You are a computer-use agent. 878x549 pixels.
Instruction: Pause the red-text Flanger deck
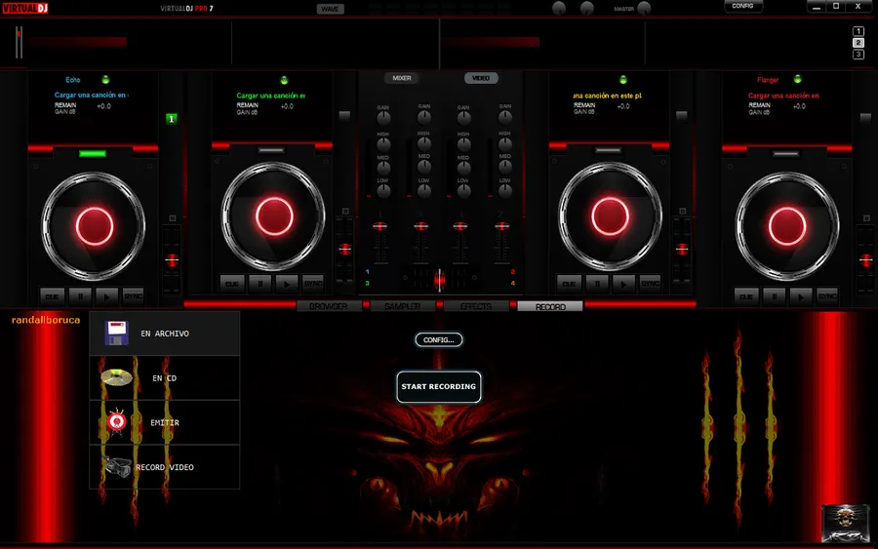point(775,296)
